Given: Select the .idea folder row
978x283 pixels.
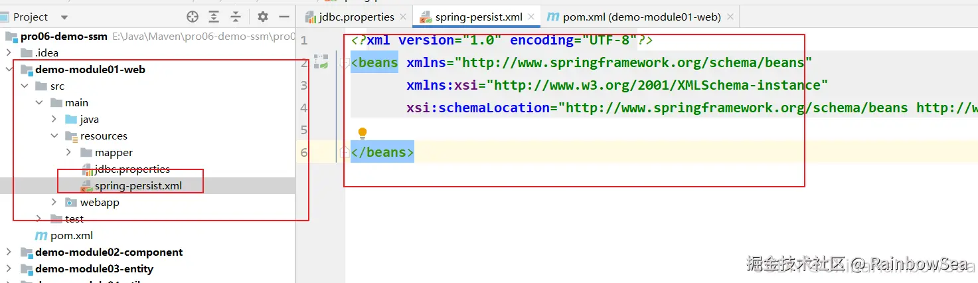Looking at the screenshot, I should click(x=47, y=53).
